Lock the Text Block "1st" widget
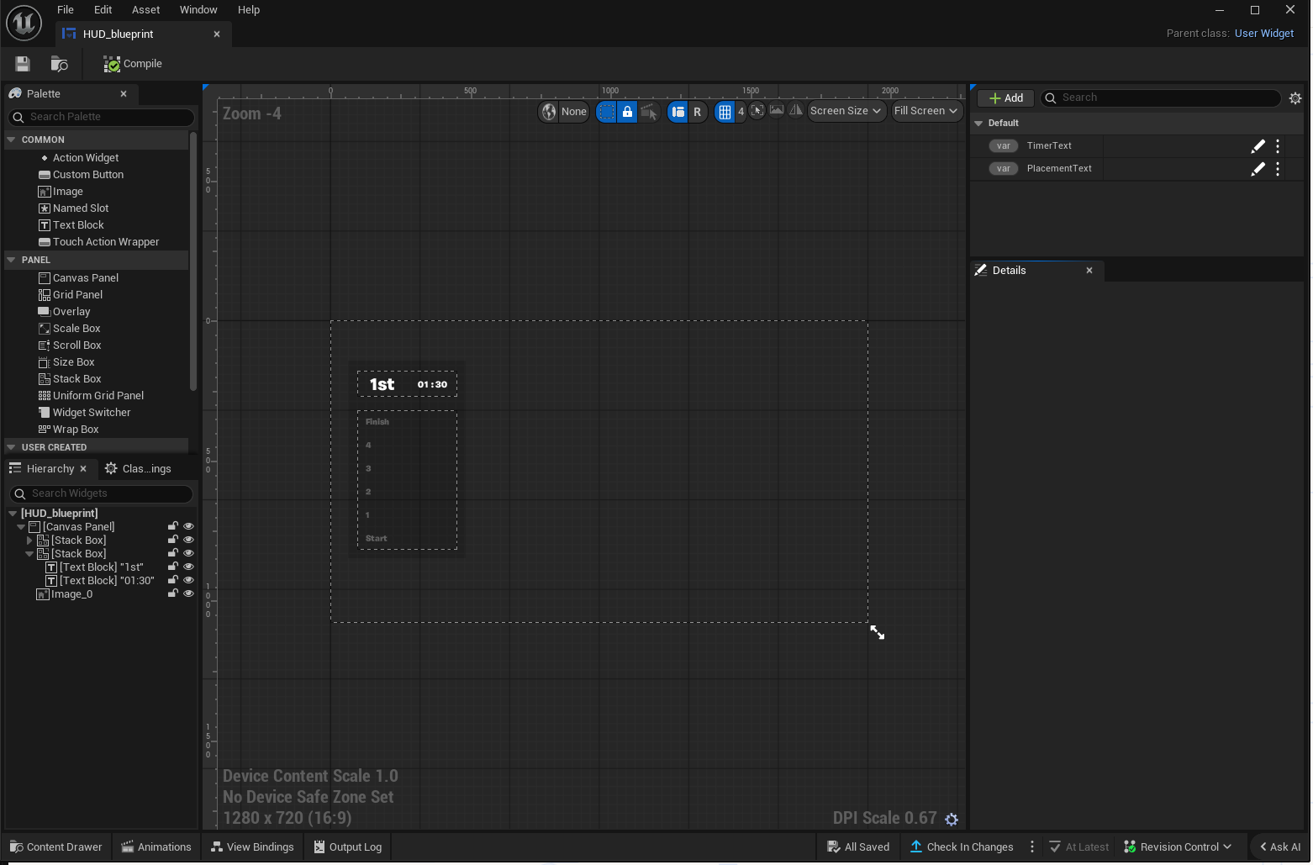This screenshot has height=865, width=1313. 172,566
